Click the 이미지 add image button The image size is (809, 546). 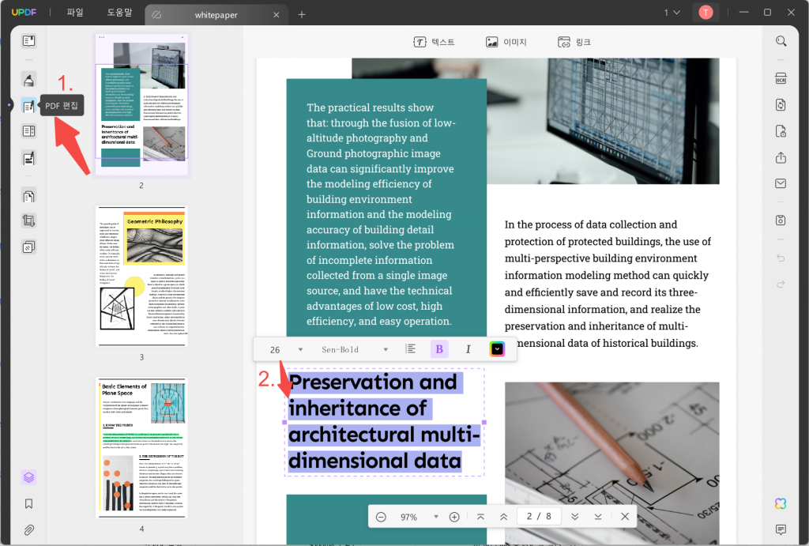click(x=506, y=42)
